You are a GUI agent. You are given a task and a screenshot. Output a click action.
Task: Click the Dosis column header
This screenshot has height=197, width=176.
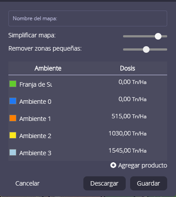click(127, 68)
